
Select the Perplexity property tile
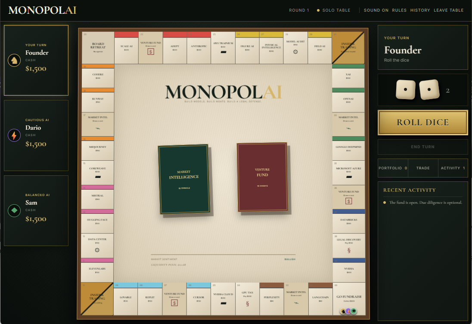271,299
